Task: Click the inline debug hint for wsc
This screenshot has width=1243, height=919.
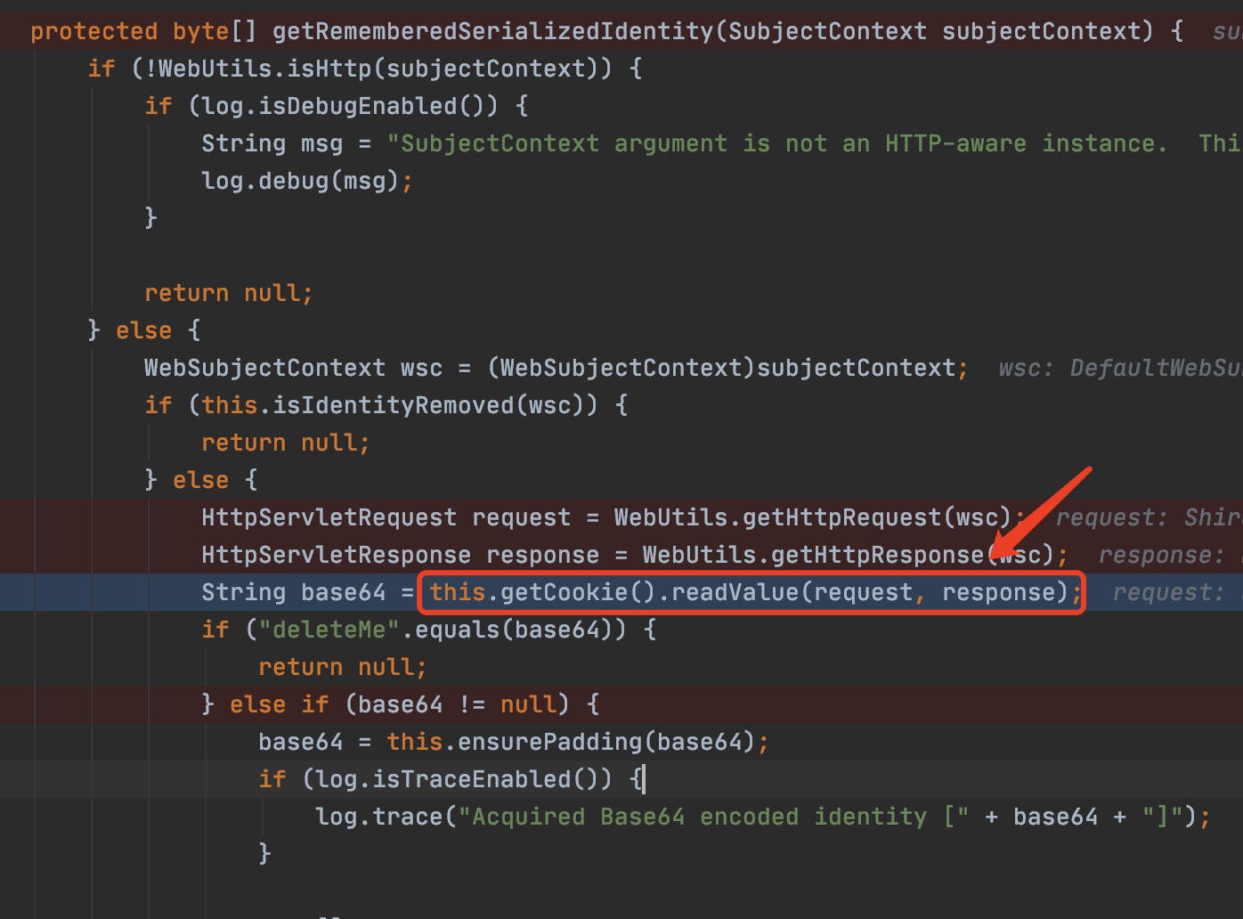Action: coord(1119,368)
